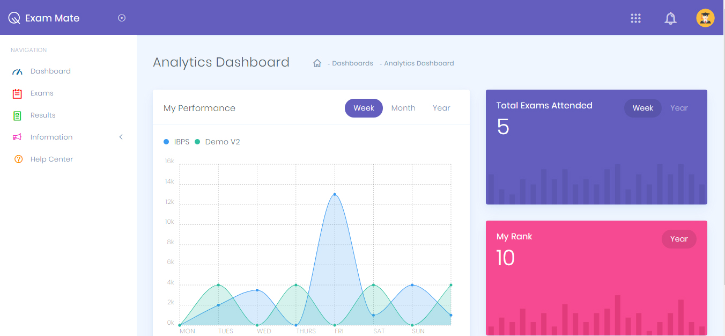This screenshot has height=336, width=725.
Task: Click the home icon in breadcrumb
Action: [317, 63]
